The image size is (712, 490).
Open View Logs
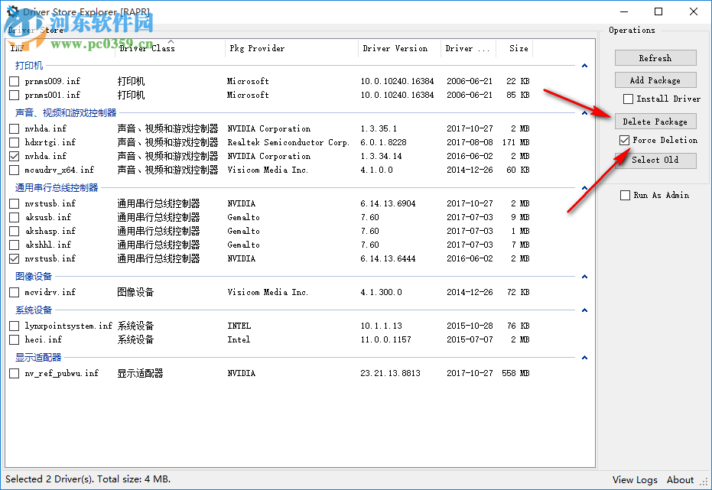(x=634, y=479)
